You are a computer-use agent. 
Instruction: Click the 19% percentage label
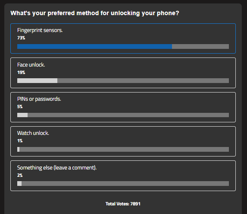21,73
